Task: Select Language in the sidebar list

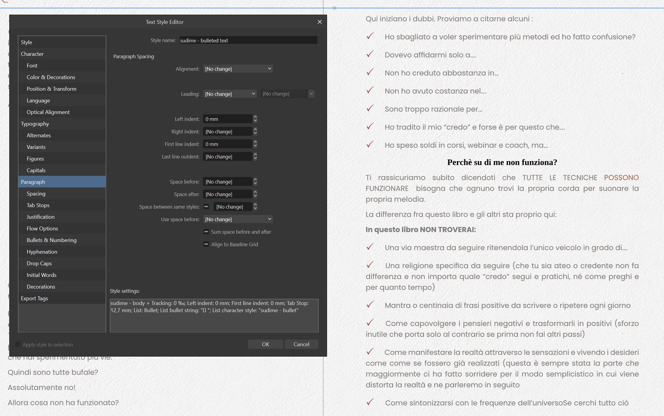Action: tap(62, 100)
